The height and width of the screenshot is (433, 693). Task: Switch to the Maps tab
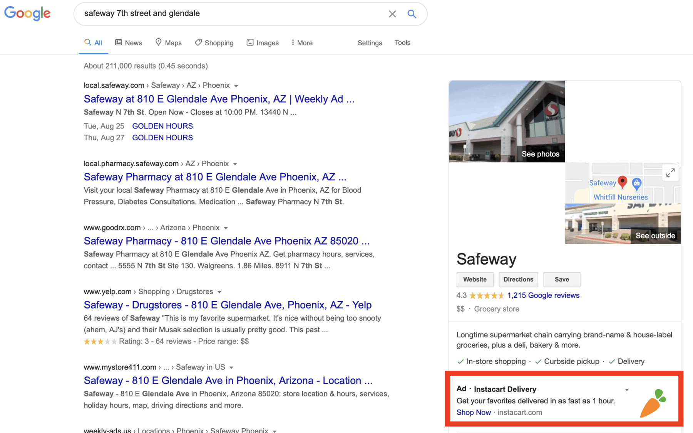point(168,43)
